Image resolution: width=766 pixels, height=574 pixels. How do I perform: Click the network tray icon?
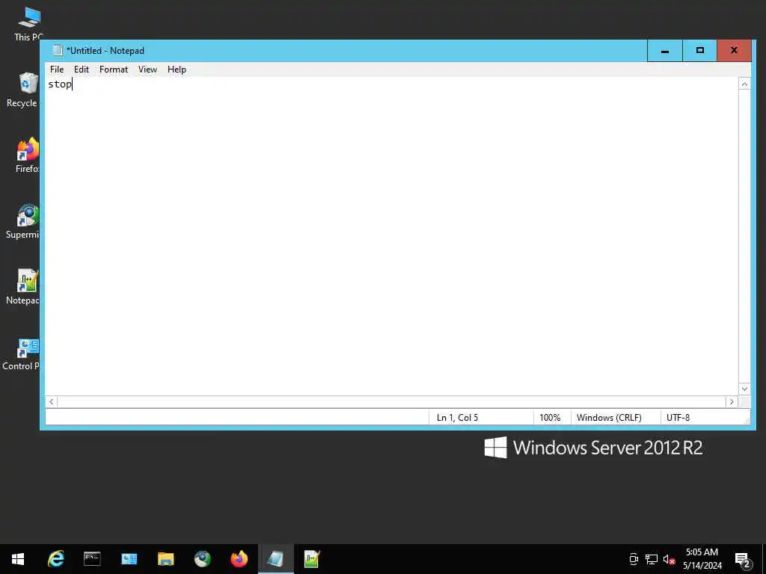coord(652,559)
